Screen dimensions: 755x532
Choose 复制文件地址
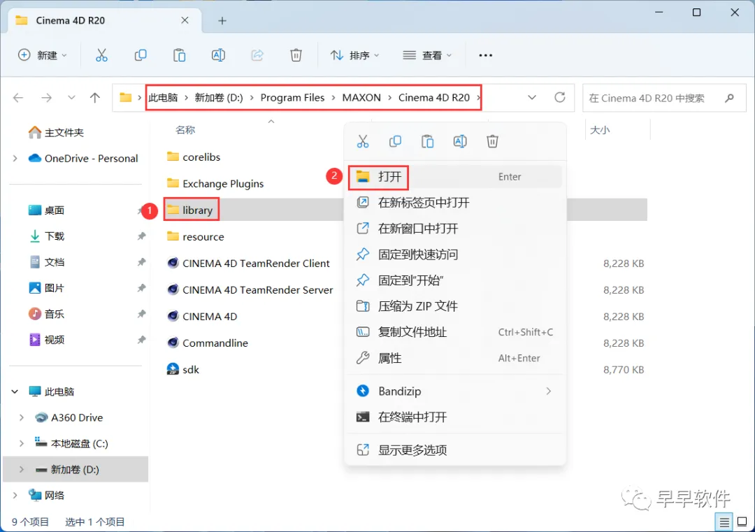click(454, 332)
